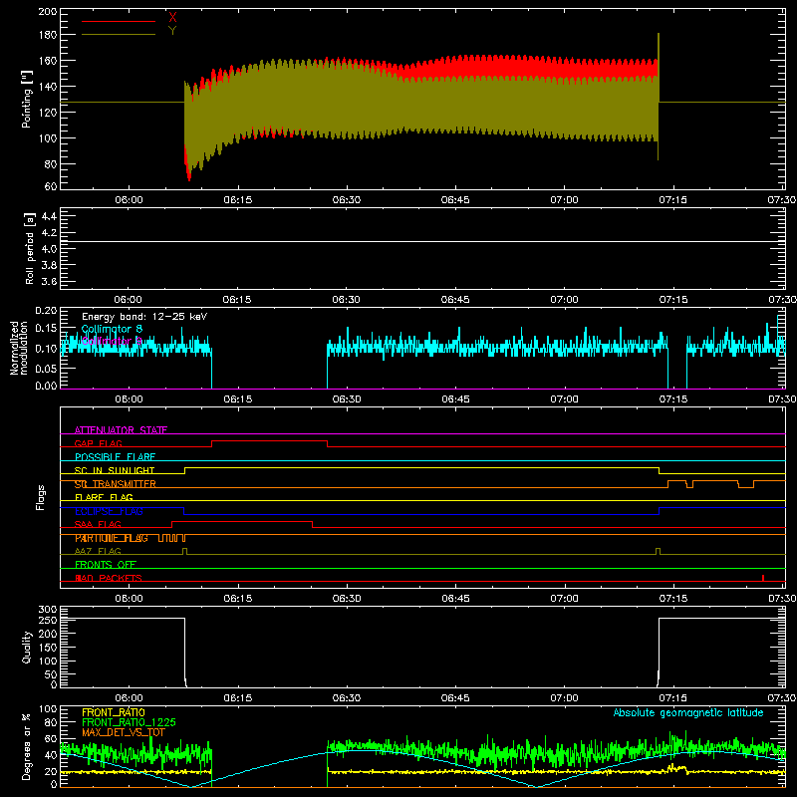This screenshot has height=797, width=797.
Task: Click the FLARE_FLAG label
Action: coord(104,497)
